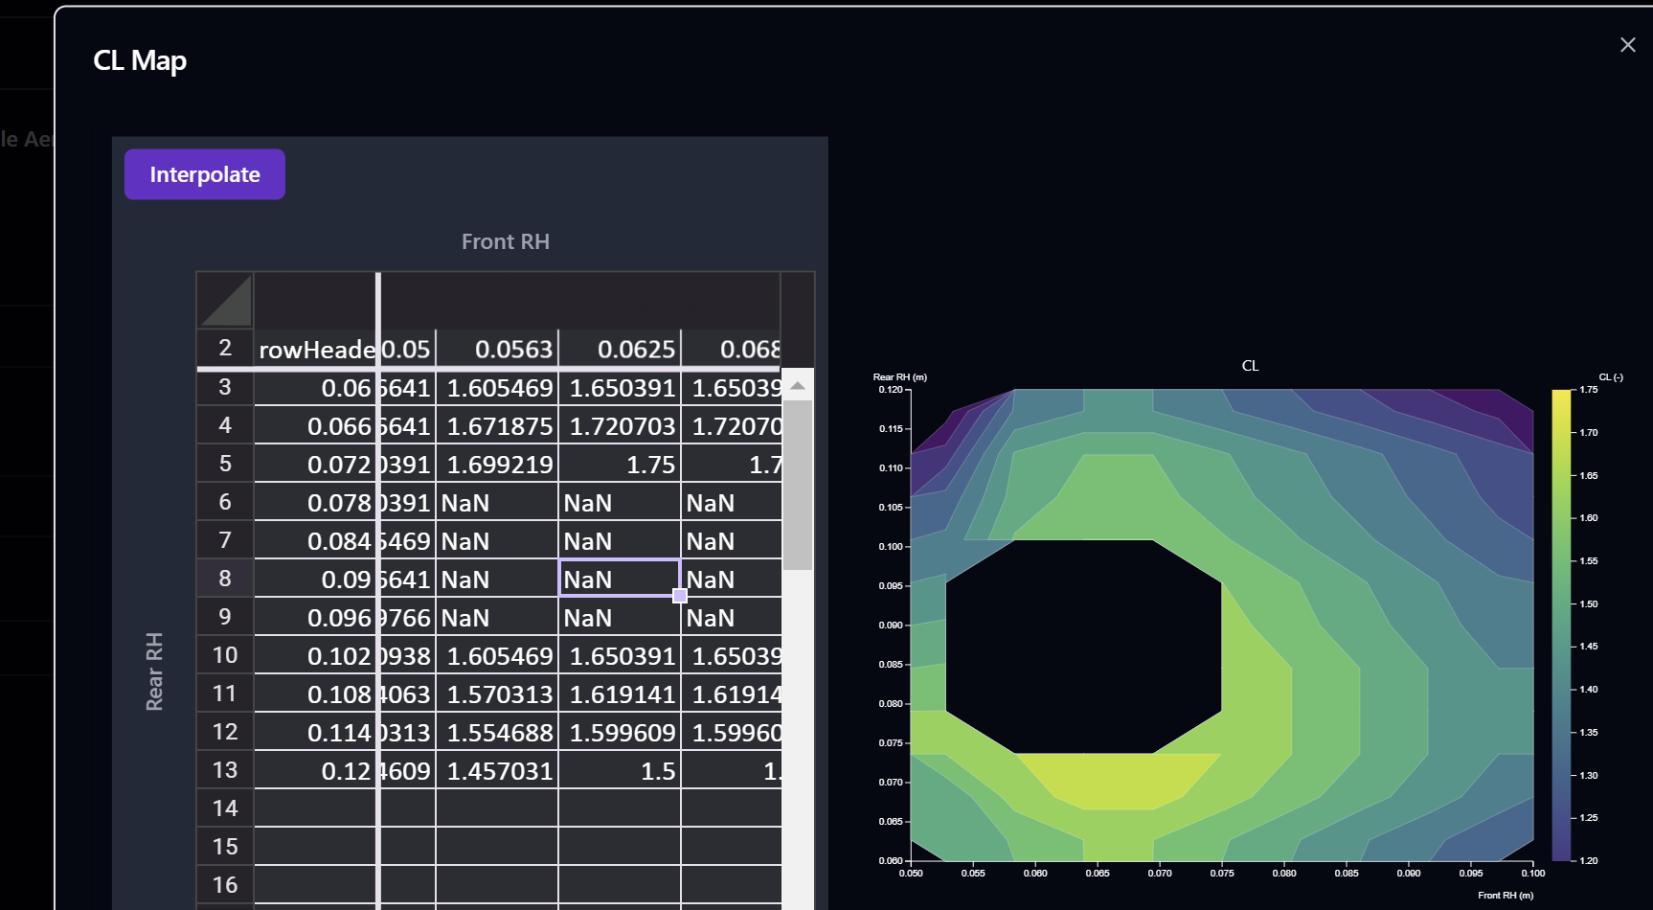Select the 1.457031 cell in row 13

(x=498, y=769)
